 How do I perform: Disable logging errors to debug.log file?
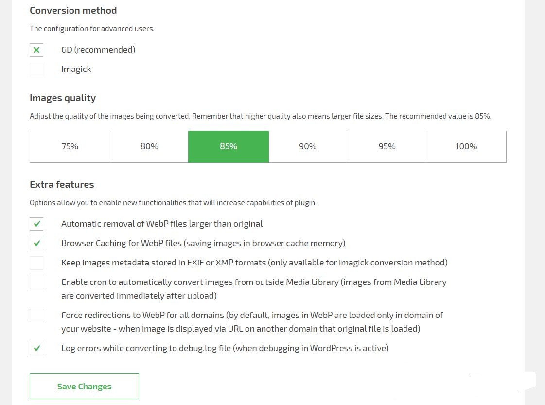[x=36, y=348]
